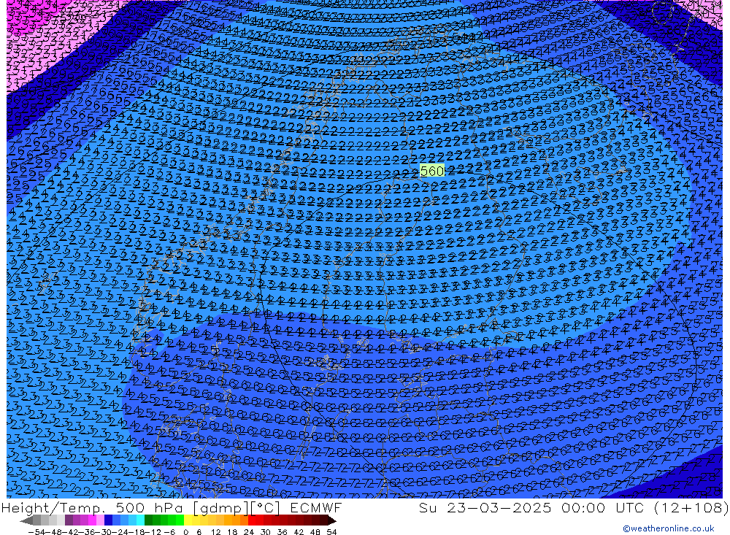Pick the bright red legend swatch at 24
Screen dimensions: 730x535
point(252,520)
